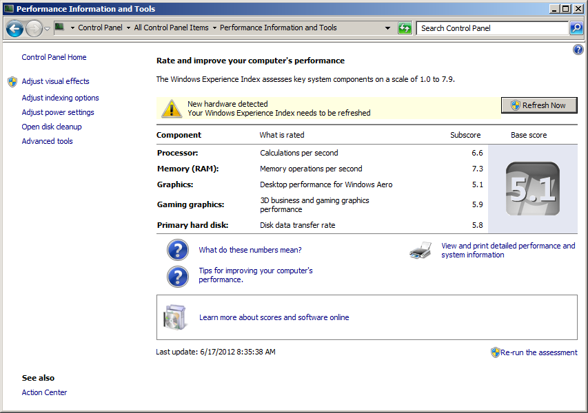The width and height of the screenshot is (588, 413).
Task: Click the printer icon
Action: click(420, 250)
